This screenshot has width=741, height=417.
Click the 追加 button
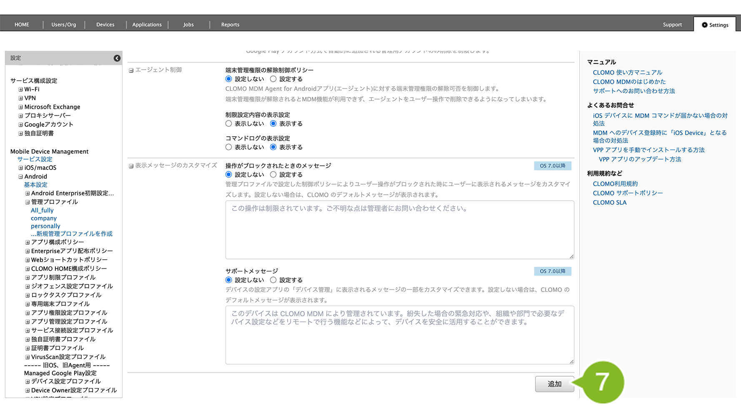554,384
